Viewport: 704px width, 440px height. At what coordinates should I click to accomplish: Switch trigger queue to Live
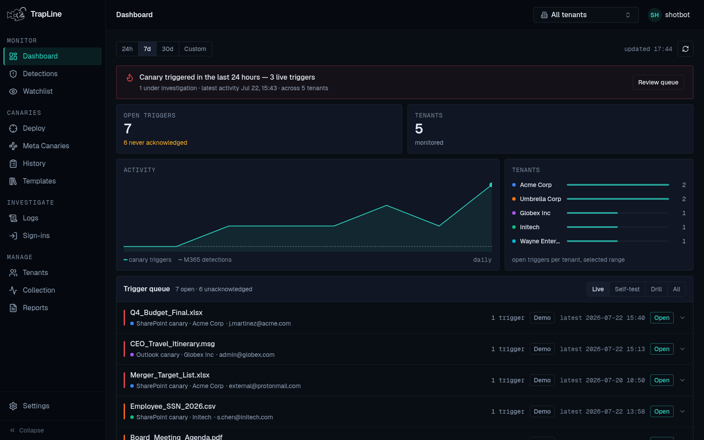(598, 289)
